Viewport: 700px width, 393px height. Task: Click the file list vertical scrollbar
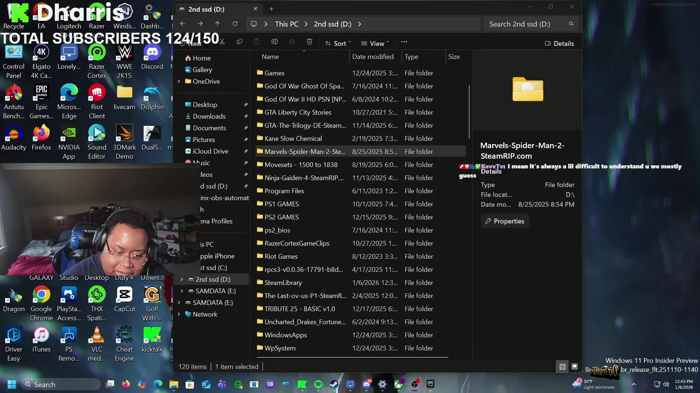[x=470, y=112]
